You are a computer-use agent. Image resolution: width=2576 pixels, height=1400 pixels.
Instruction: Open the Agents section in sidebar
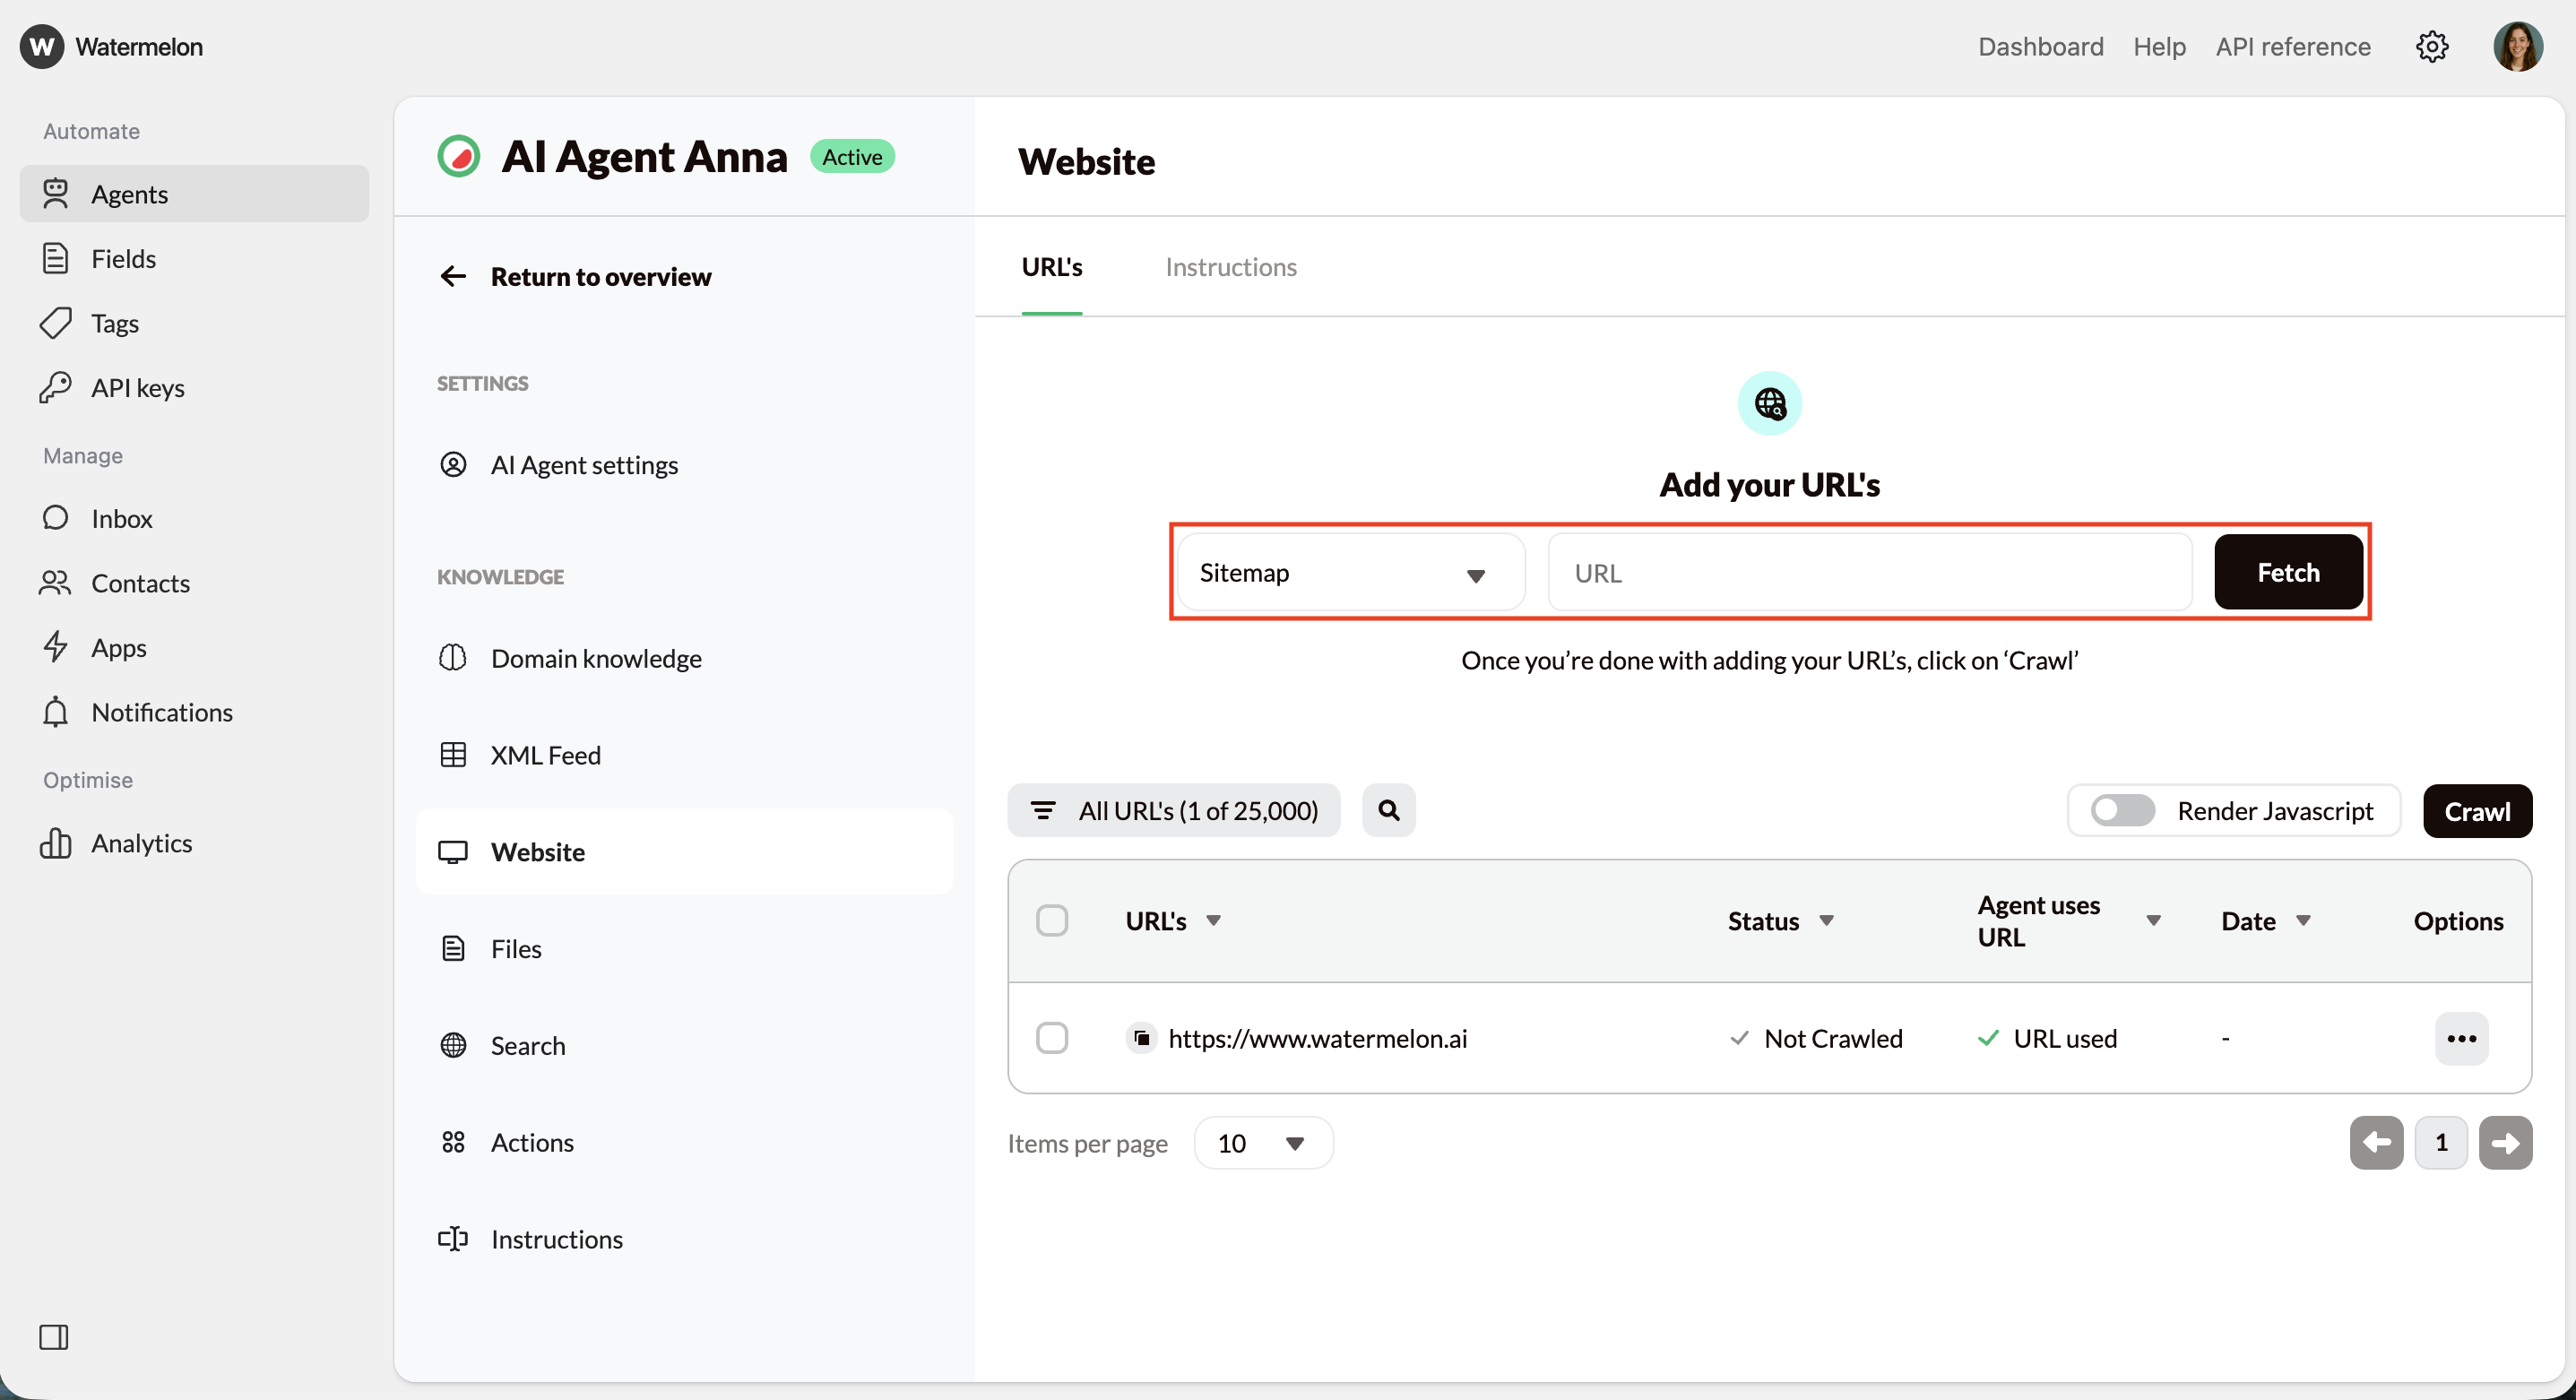pos(131,194)
